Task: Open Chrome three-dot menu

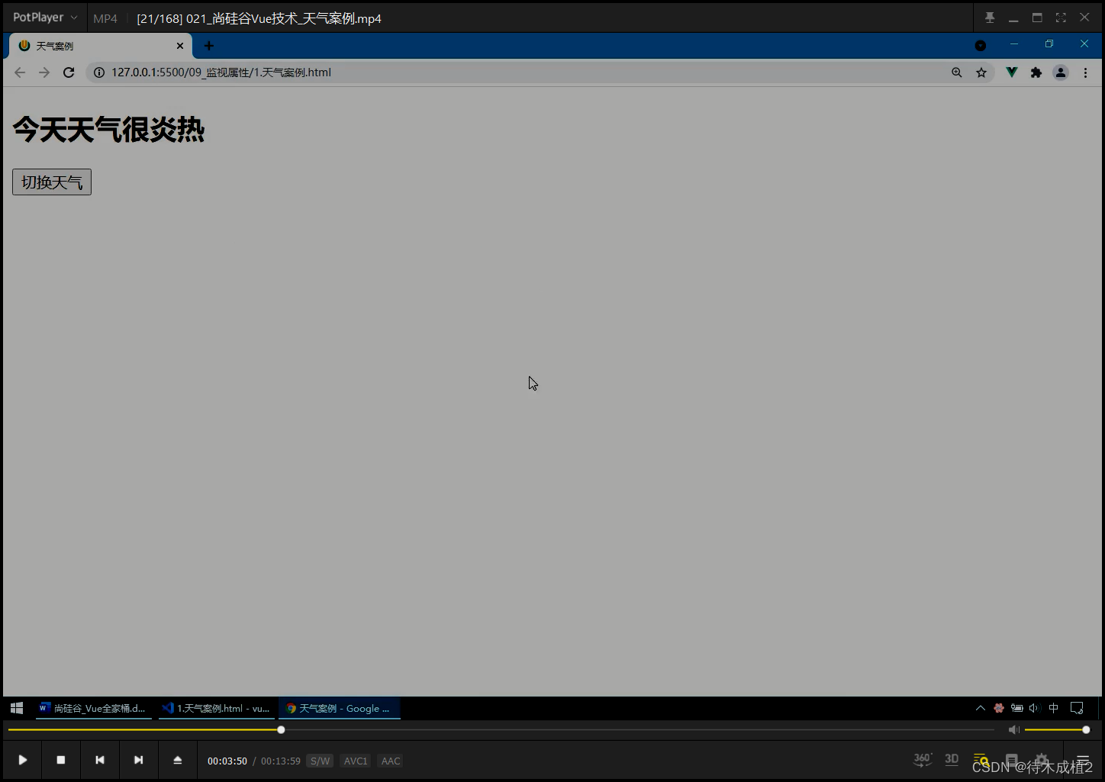Action: point(1085,72)
